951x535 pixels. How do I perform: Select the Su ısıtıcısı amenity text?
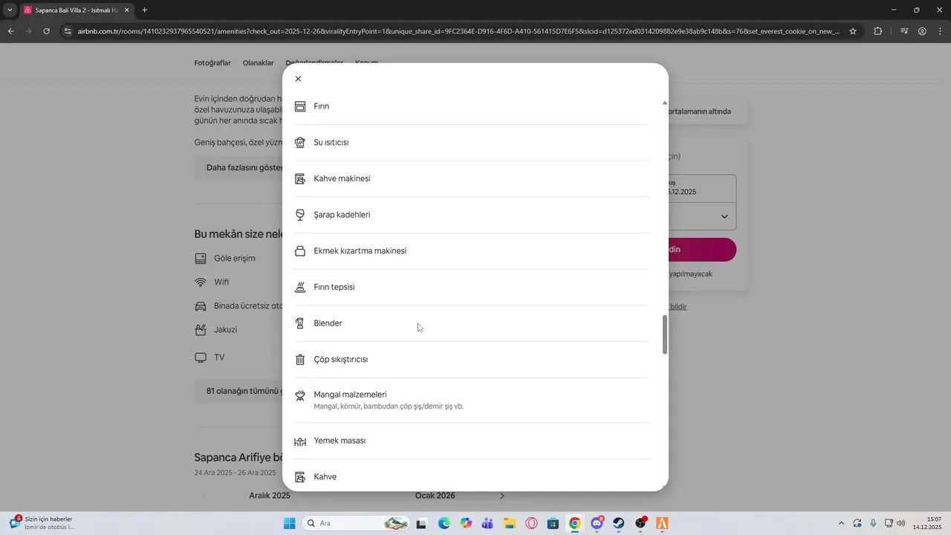(x=331, y=143)
